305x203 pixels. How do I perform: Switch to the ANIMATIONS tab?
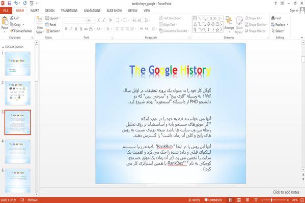pyautogui.click(x=92, y=11)
